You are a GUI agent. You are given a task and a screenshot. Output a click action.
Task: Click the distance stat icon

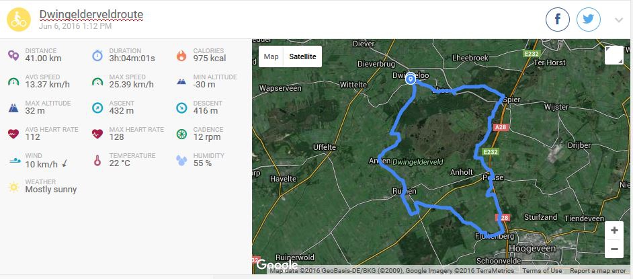13,55
